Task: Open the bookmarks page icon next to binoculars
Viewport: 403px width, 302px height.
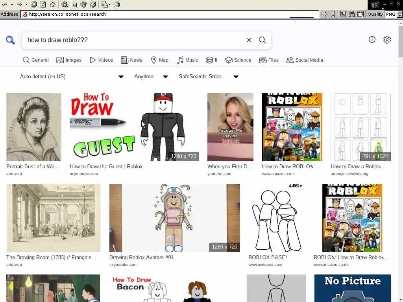Action: [343, 14]
